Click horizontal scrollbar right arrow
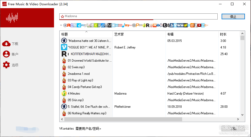 click(x=238, y=119)
